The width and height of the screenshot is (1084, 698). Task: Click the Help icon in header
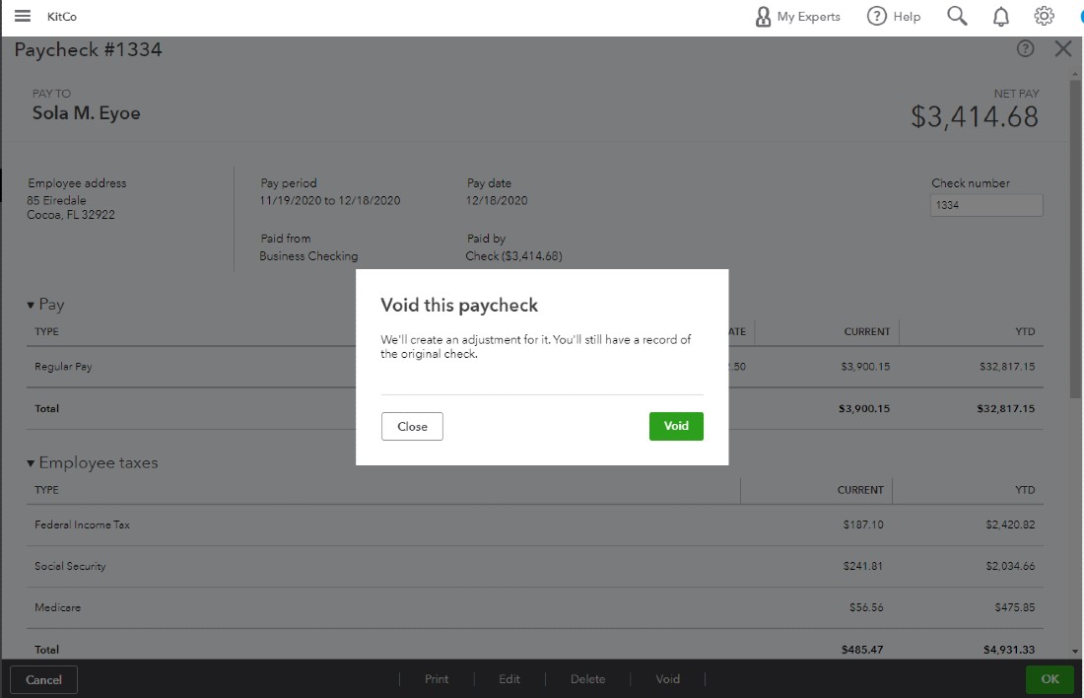point(893,16)
